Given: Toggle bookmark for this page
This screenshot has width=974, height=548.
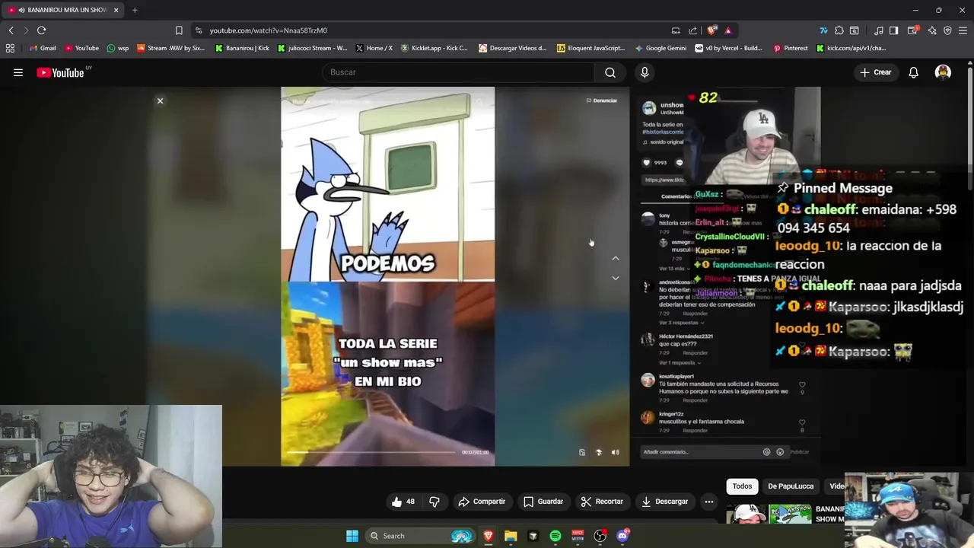Looking at the screenshot, I should [179, 30].
